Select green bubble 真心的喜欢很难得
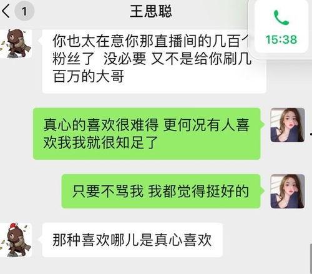This screenshot has height=274, width=312. click(147, 134)
